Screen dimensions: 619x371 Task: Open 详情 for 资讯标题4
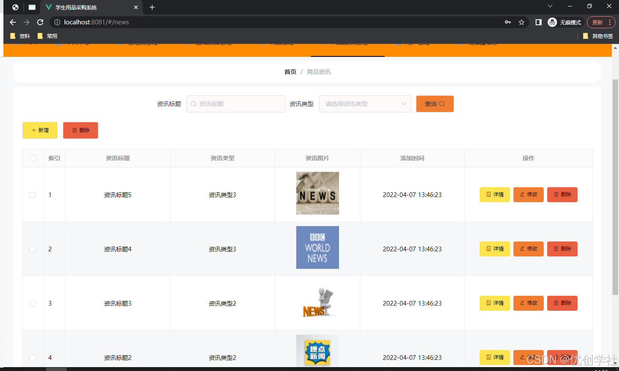[495, 249]
